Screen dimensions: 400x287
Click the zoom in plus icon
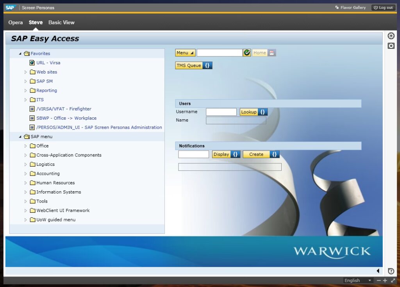385,280
